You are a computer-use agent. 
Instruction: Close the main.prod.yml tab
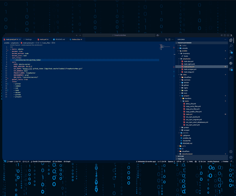[x=20, y=40]
